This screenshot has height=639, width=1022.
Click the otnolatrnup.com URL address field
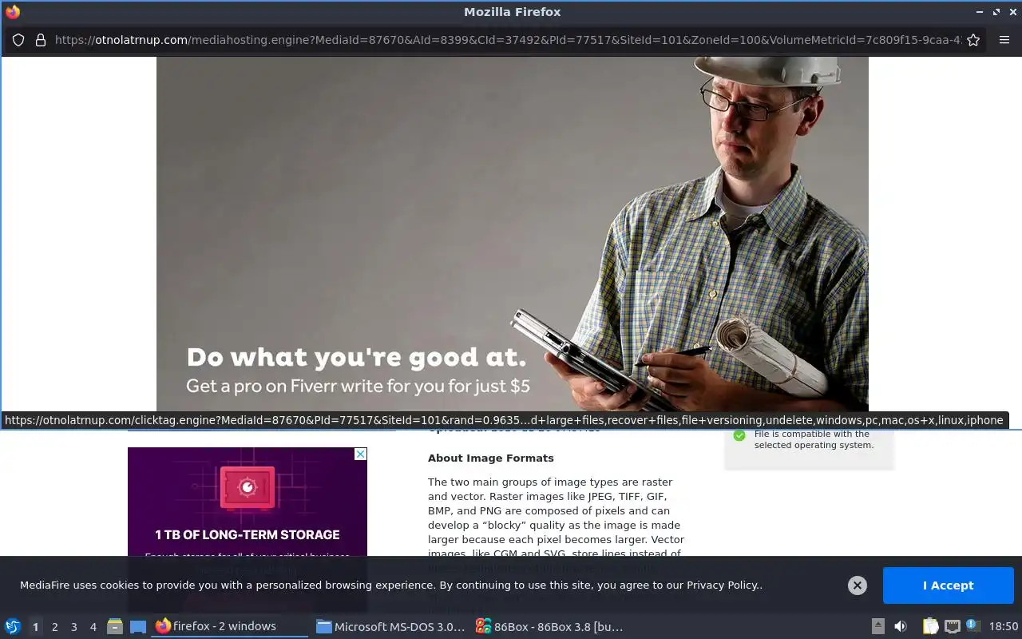pos(508,40)
